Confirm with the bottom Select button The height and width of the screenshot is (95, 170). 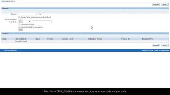(165, 45)
